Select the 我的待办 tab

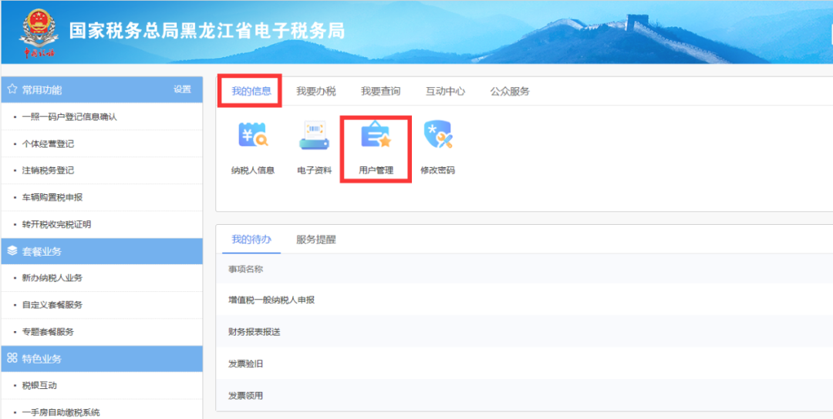tap(251, 240)
